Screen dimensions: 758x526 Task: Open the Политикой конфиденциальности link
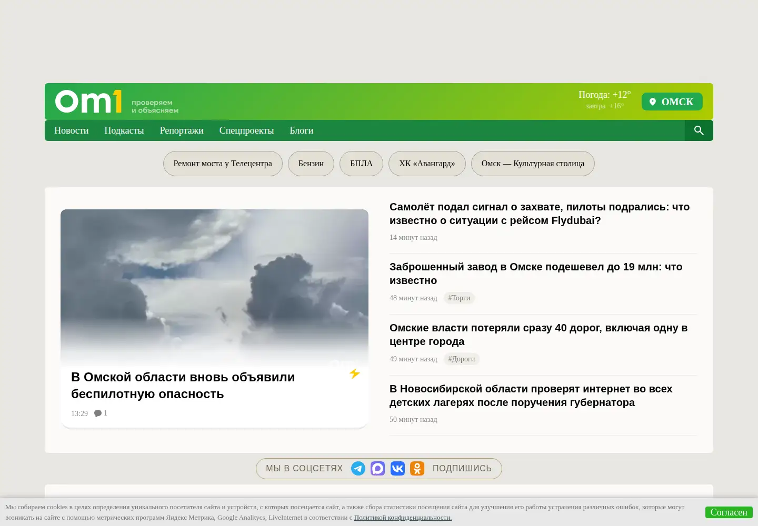click(403, 518)
